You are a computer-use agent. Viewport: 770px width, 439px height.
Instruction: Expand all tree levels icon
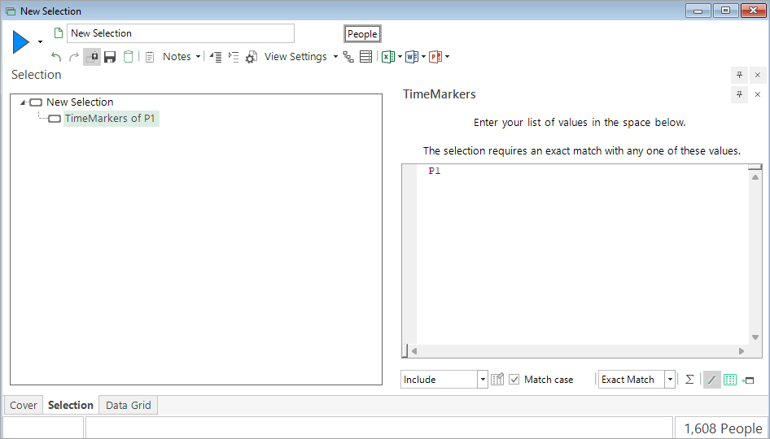click(x=234, y=57)
